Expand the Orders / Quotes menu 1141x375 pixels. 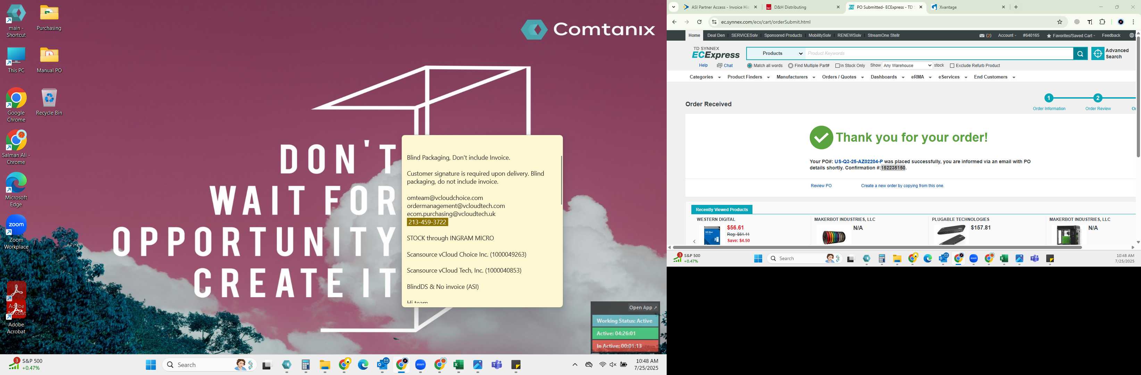[843, 77]
